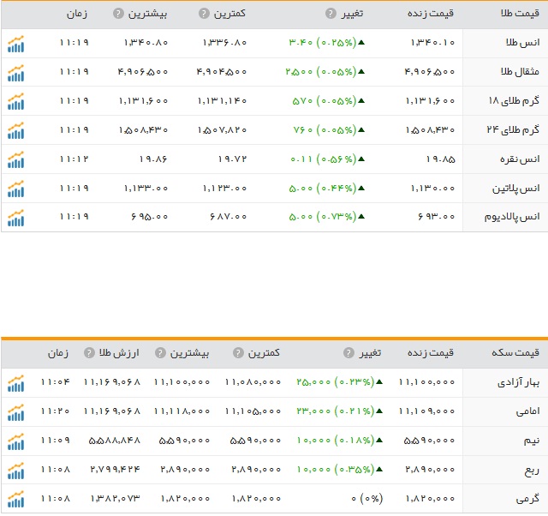Select بهار آزادی lowest price ۱۱,۰۸۰,۰۰۰
The width and height of the screenshot is (548, 516).
pos(253,382)
